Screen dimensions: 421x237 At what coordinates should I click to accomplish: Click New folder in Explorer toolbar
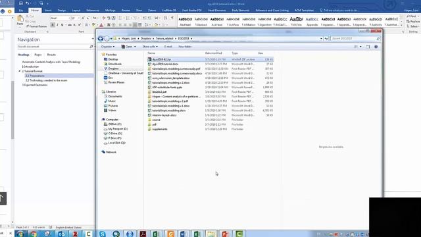[x=185, y=47]
